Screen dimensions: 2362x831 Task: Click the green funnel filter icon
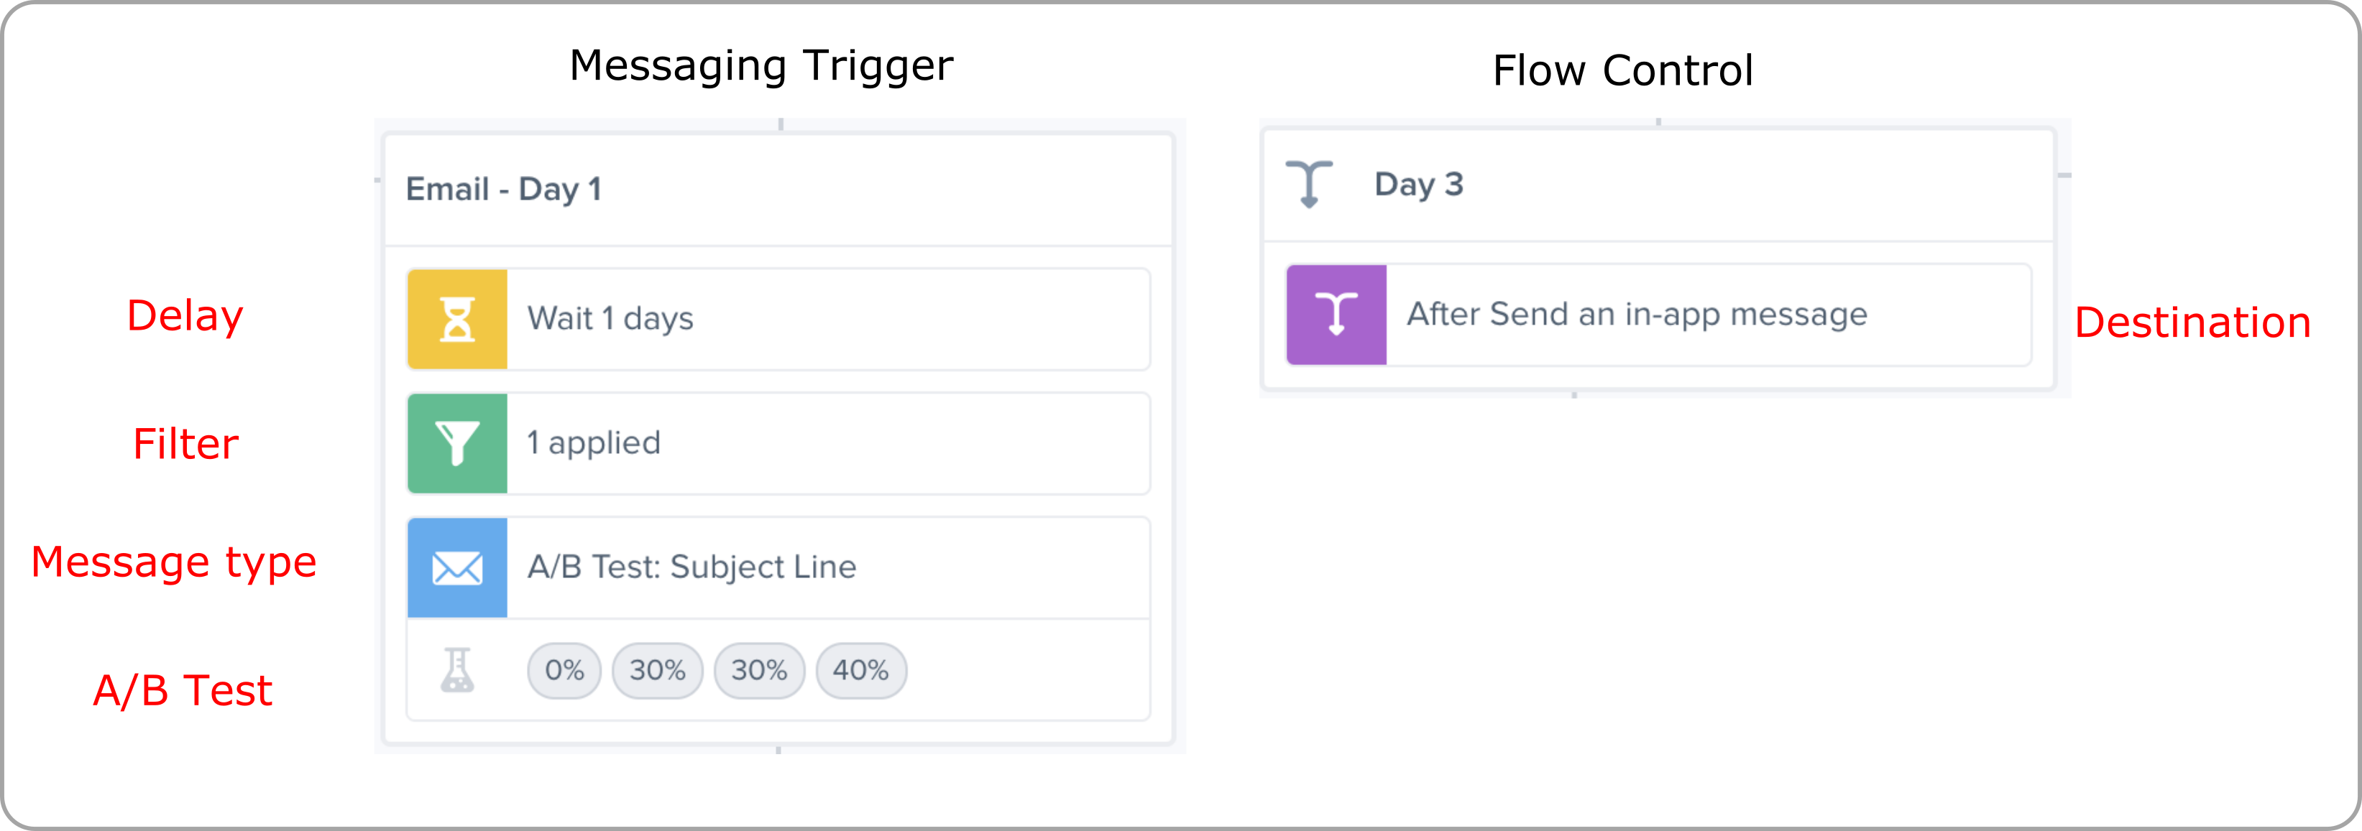[458, 443]
